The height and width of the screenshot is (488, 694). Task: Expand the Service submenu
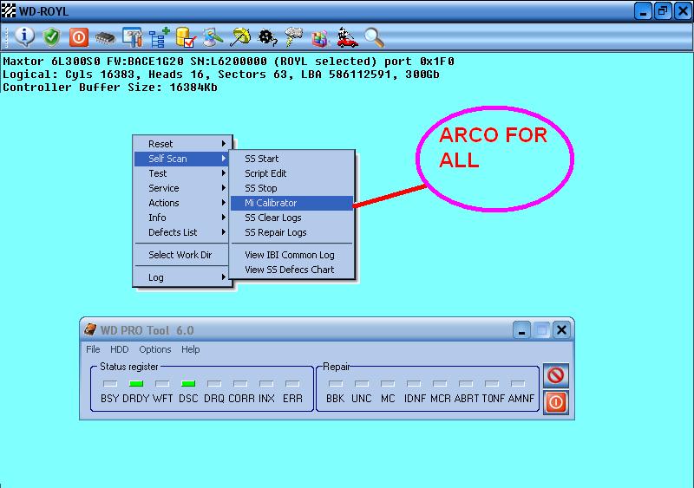click(183, 188)
